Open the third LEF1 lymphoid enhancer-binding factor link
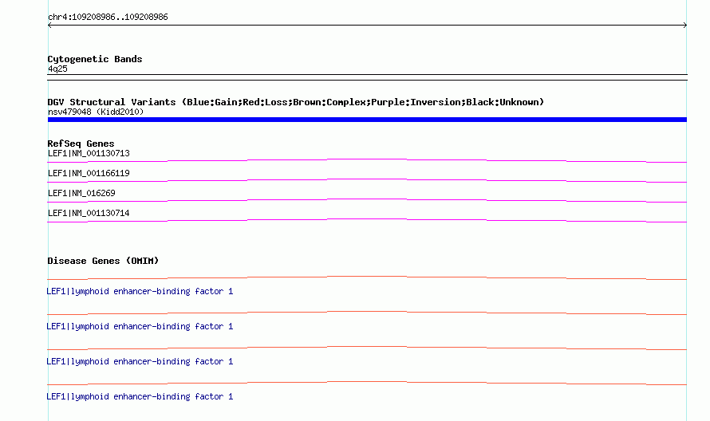The height and width of the screenshot is (421, 710). (140, 362)
